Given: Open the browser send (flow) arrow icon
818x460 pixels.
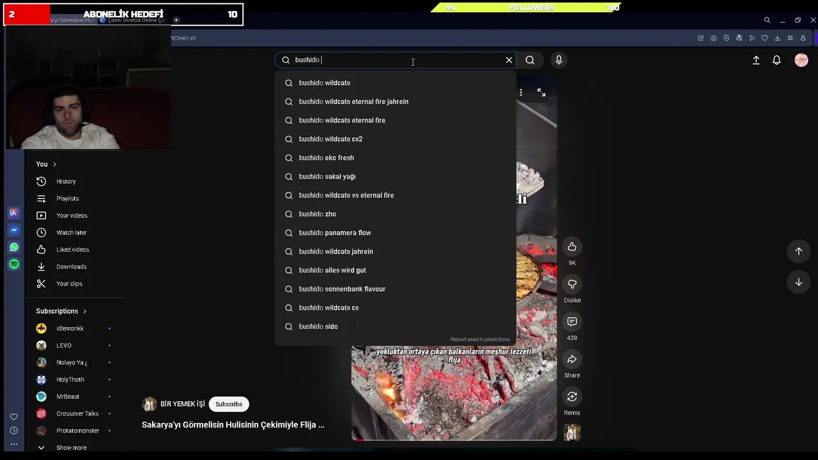Looking at the screenshot, I should [x=752, y=38].
